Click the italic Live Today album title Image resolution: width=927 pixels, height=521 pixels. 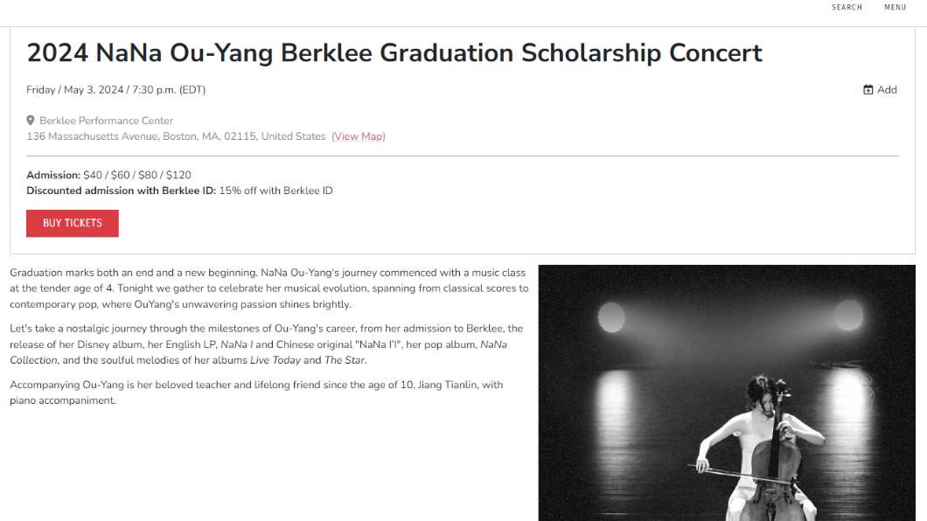(x=275, y=360)
